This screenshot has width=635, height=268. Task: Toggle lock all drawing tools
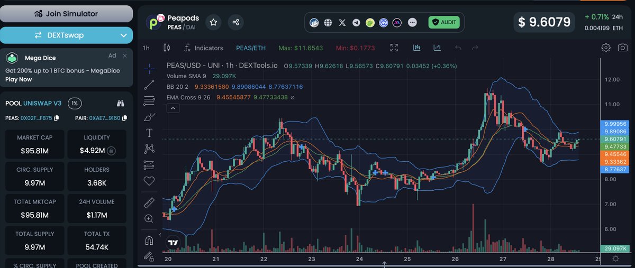click(149, 256)
